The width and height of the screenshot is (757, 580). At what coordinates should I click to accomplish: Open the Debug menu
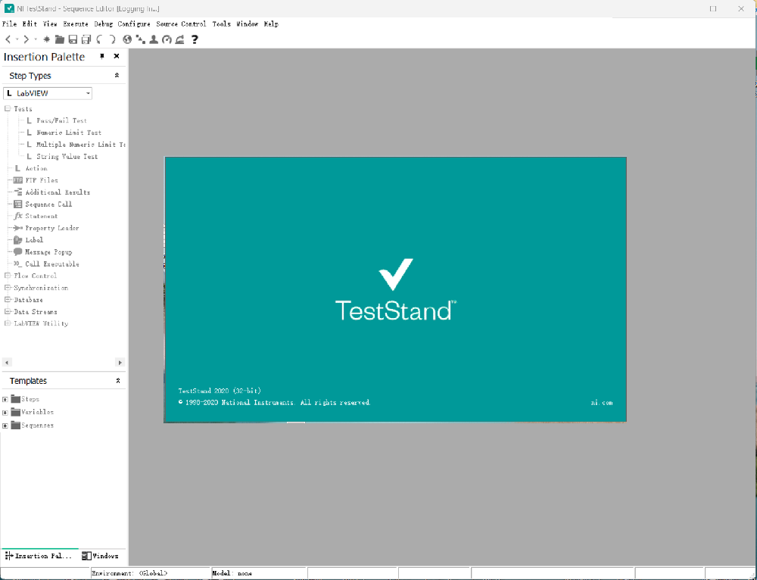(103, 23)
